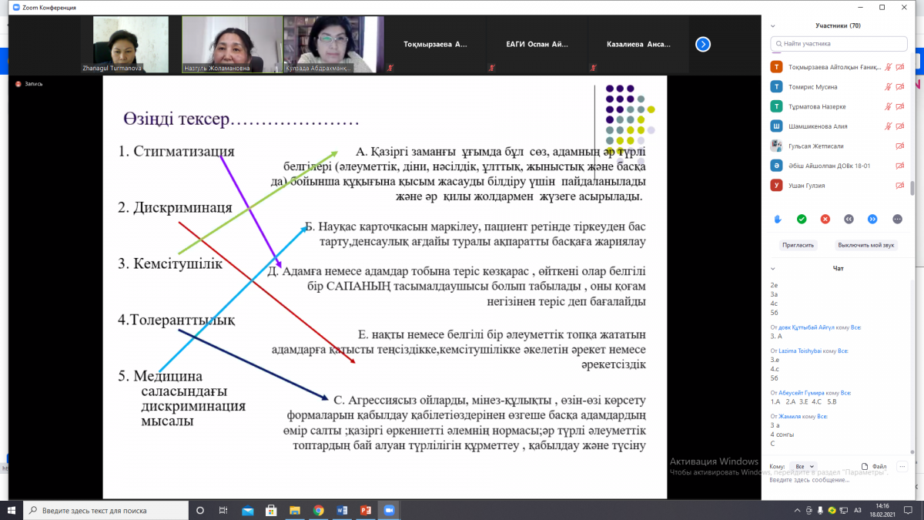Click the File attachment icon in chat

pos(875,466)
